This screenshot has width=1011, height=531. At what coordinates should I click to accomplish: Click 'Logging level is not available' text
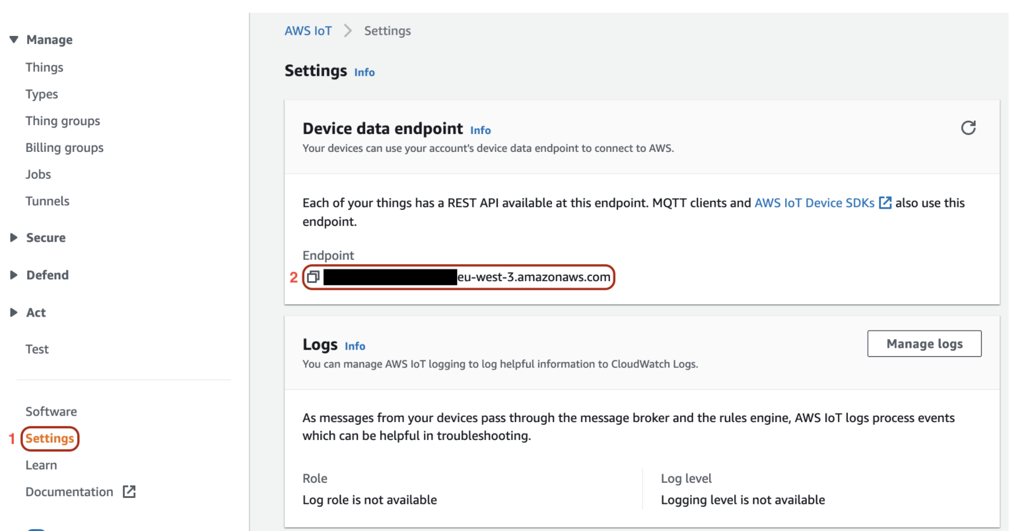(x=743, y=500)
